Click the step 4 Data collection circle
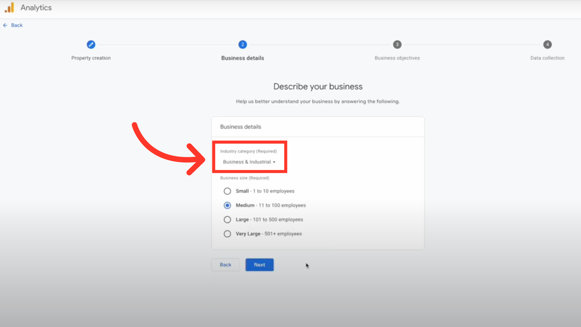The image size is (581, 327). [547, 45]
